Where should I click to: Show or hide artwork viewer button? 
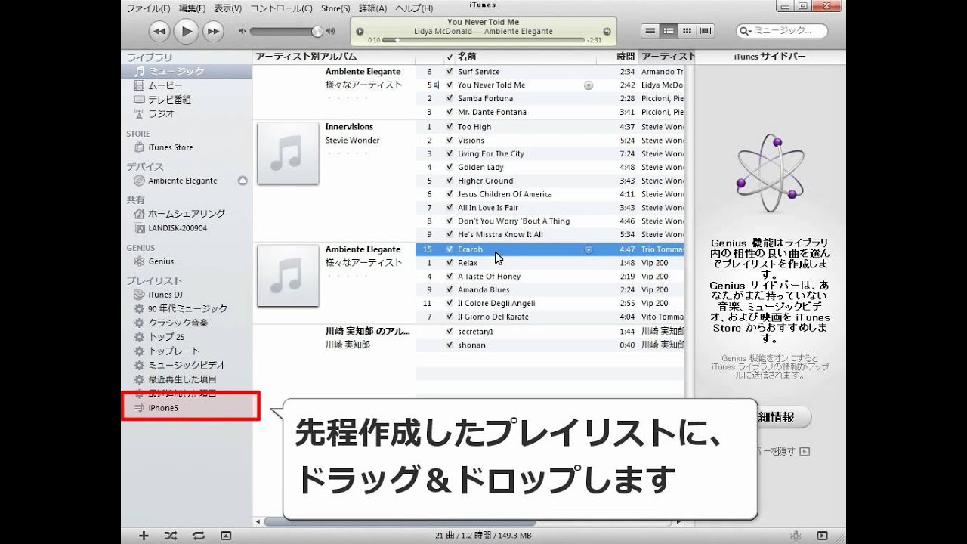(226, 536)
